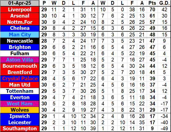The image size is (171, 132).
Task: Click the 01-Apr-25 date header cell
Action: point(20,3)
